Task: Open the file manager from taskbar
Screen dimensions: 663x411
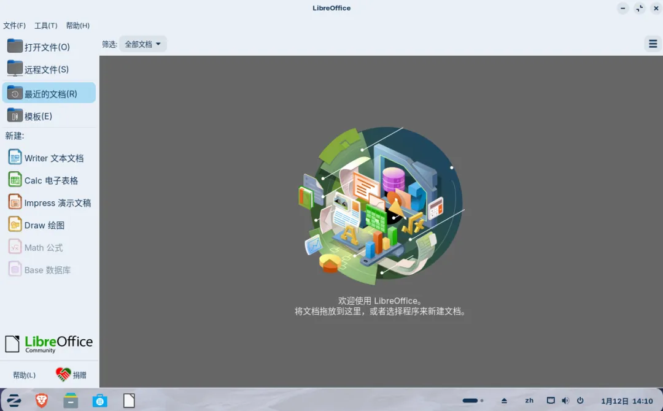Action: [x=71, y=400]
